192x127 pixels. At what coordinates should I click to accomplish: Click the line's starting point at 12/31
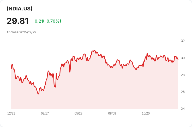click(x=11, y=69)
